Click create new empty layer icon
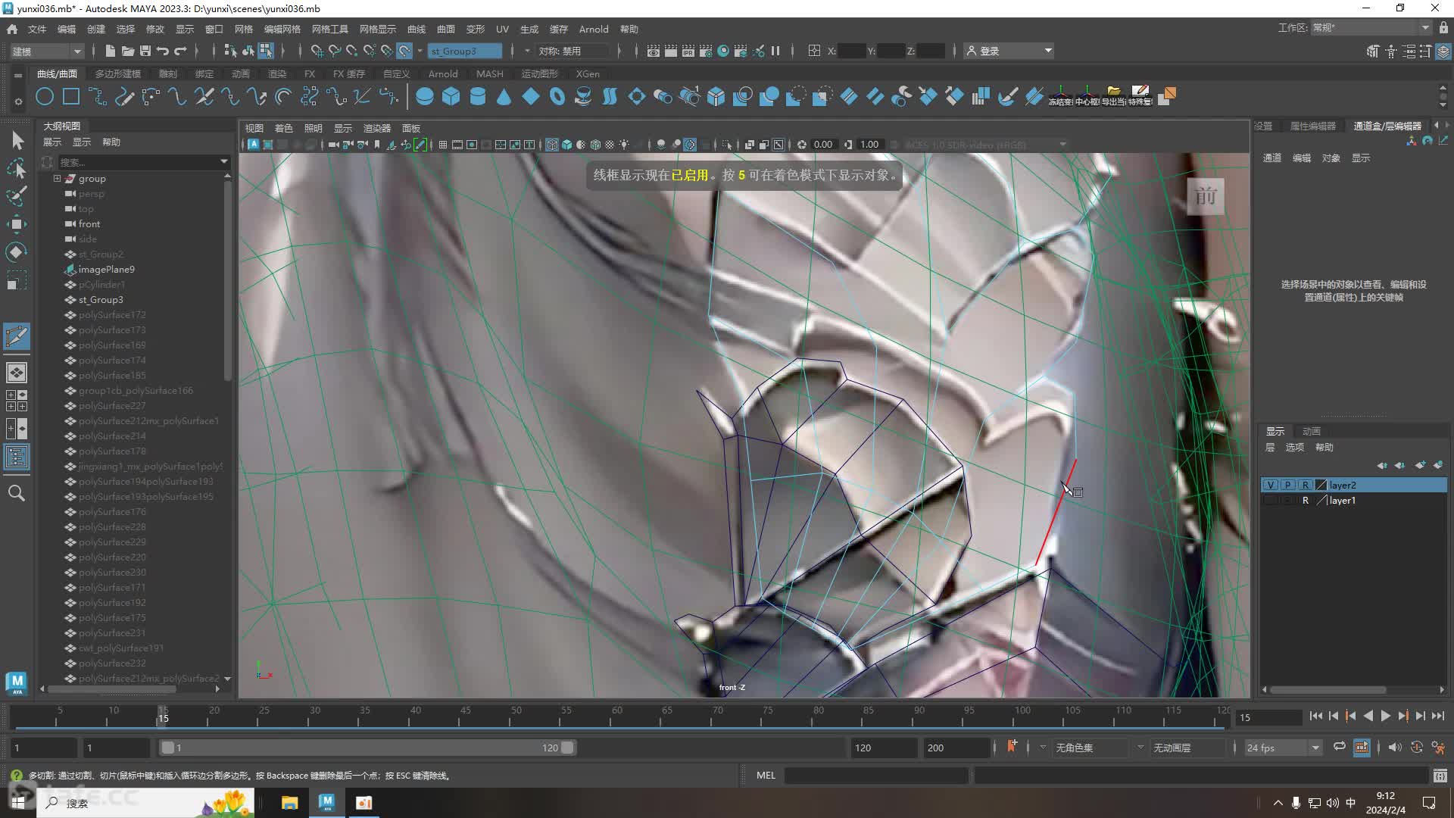1454x818 pixels. click(1420, 465)
